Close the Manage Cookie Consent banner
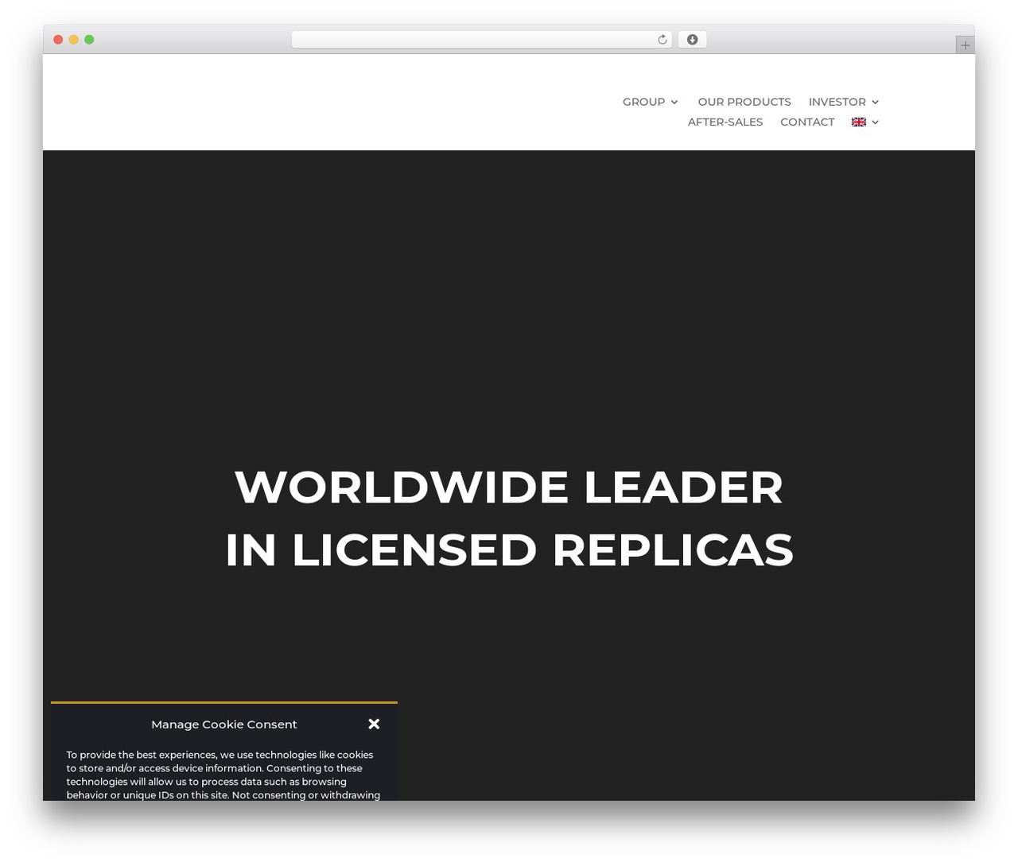 tap(374, 724)
